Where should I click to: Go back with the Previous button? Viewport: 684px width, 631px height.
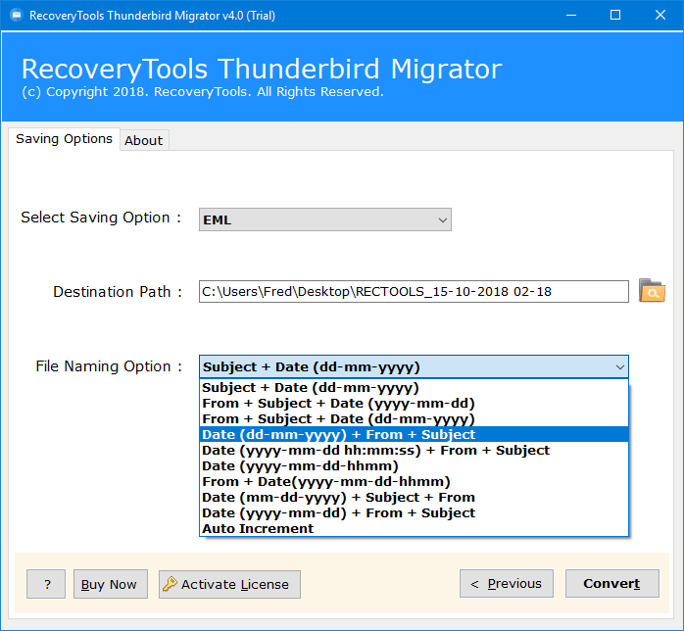point(507,583)
